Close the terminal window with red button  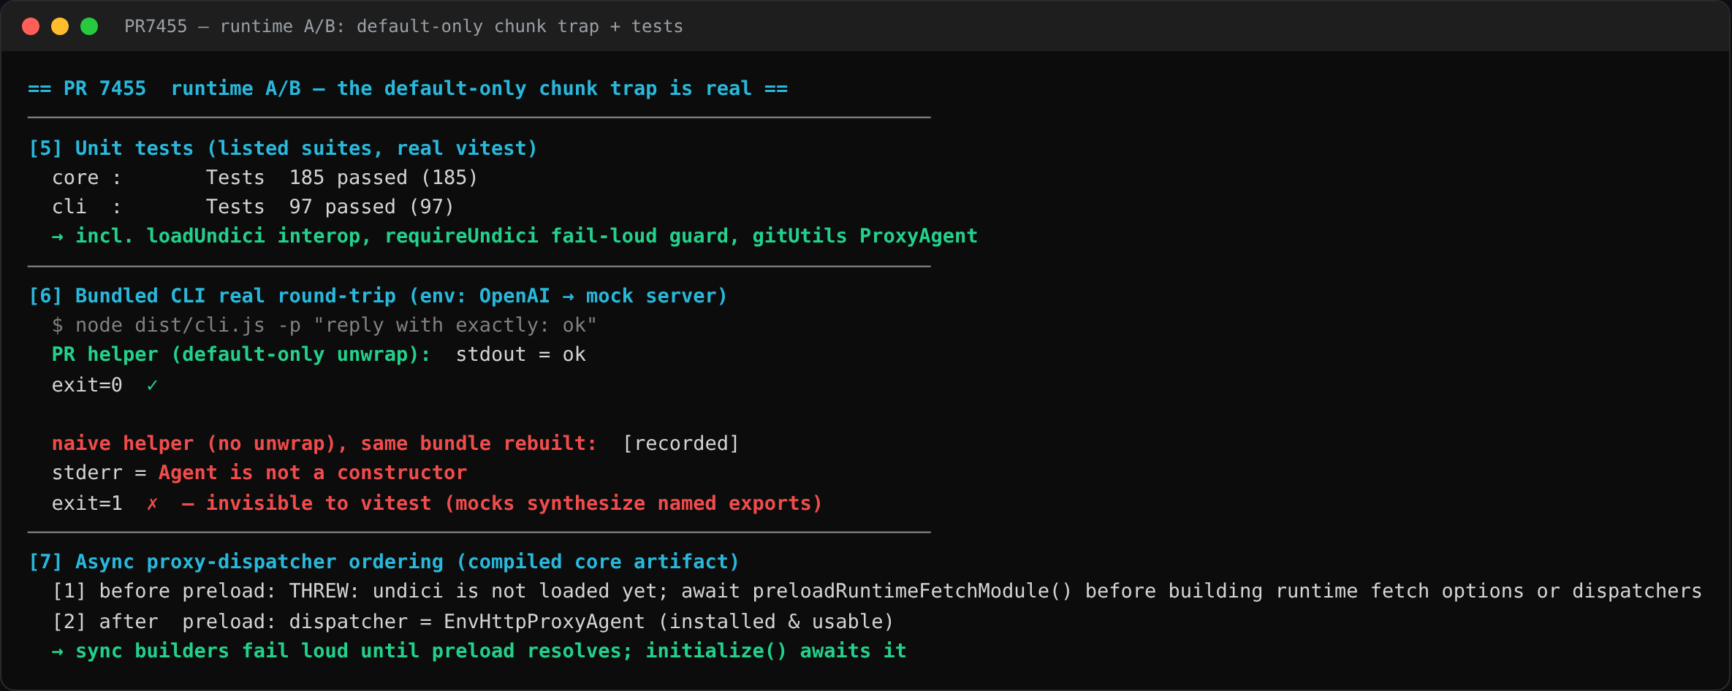point(31,26)
